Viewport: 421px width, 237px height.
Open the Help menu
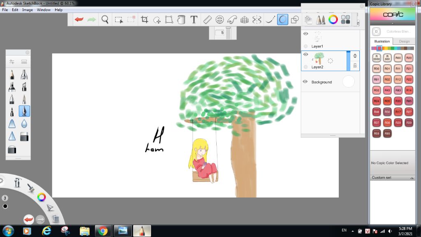[58, 10]
